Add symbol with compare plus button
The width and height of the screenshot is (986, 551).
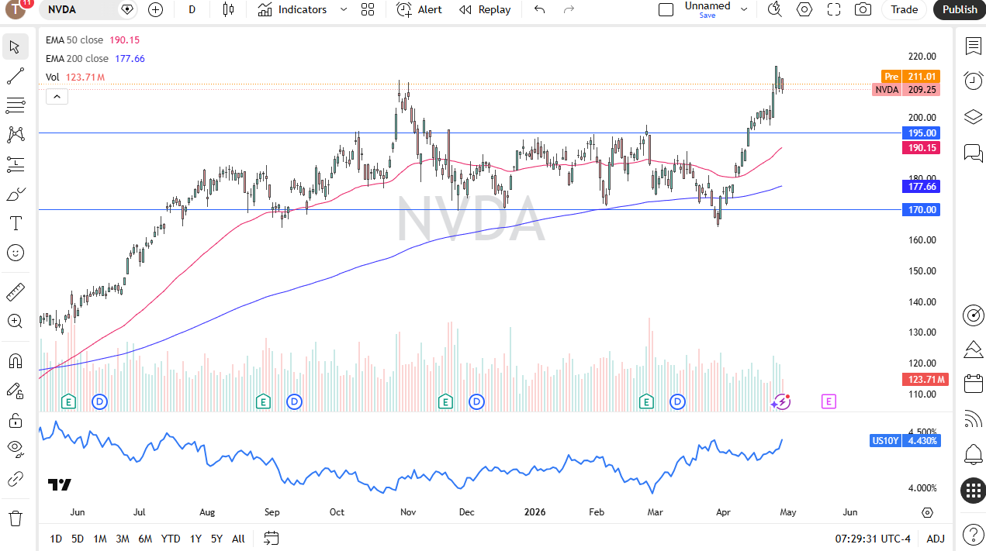pyautogui.click(x=156, y=9)
